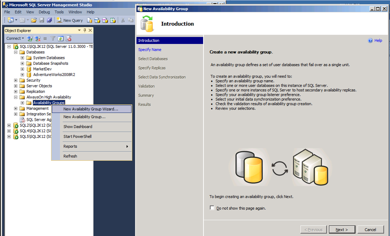Click Connect Object Explorer icon
Screen dimensions: 390x236
[30, 39]
